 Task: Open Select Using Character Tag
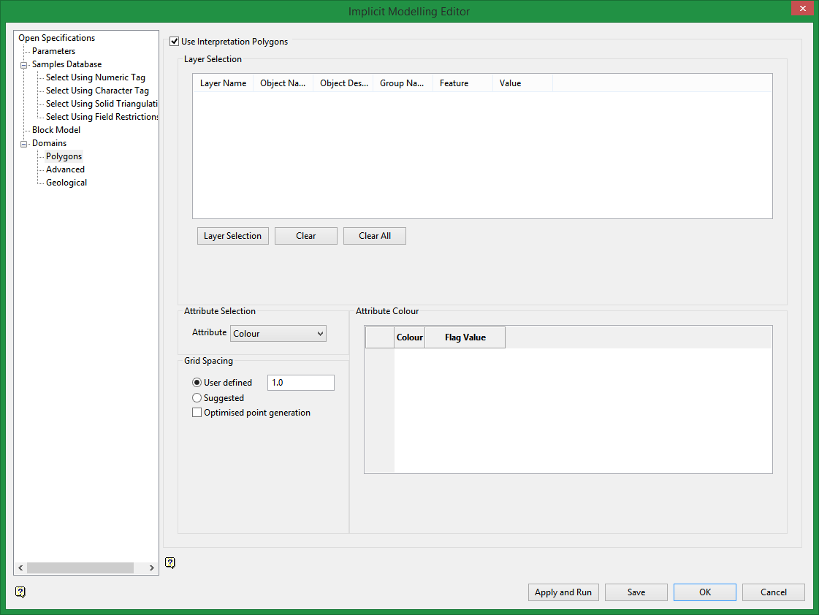[97, 91]
